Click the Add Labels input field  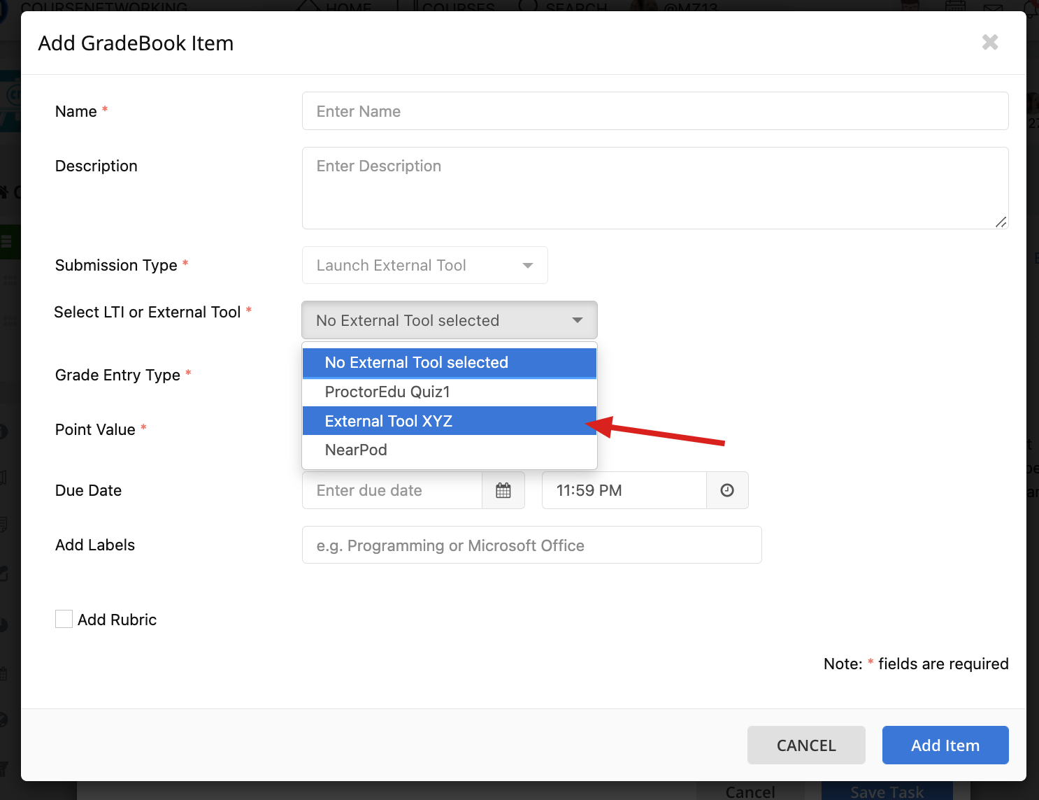tap(532, 545)
